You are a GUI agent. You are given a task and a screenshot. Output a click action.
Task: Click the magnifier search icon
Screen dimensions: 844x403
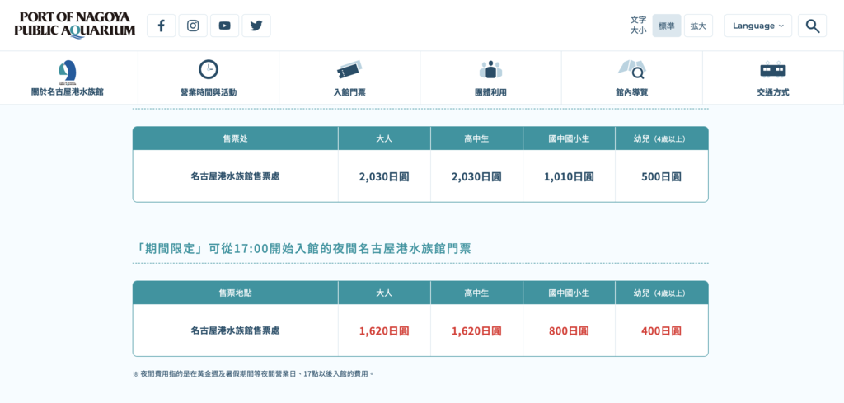812,26
